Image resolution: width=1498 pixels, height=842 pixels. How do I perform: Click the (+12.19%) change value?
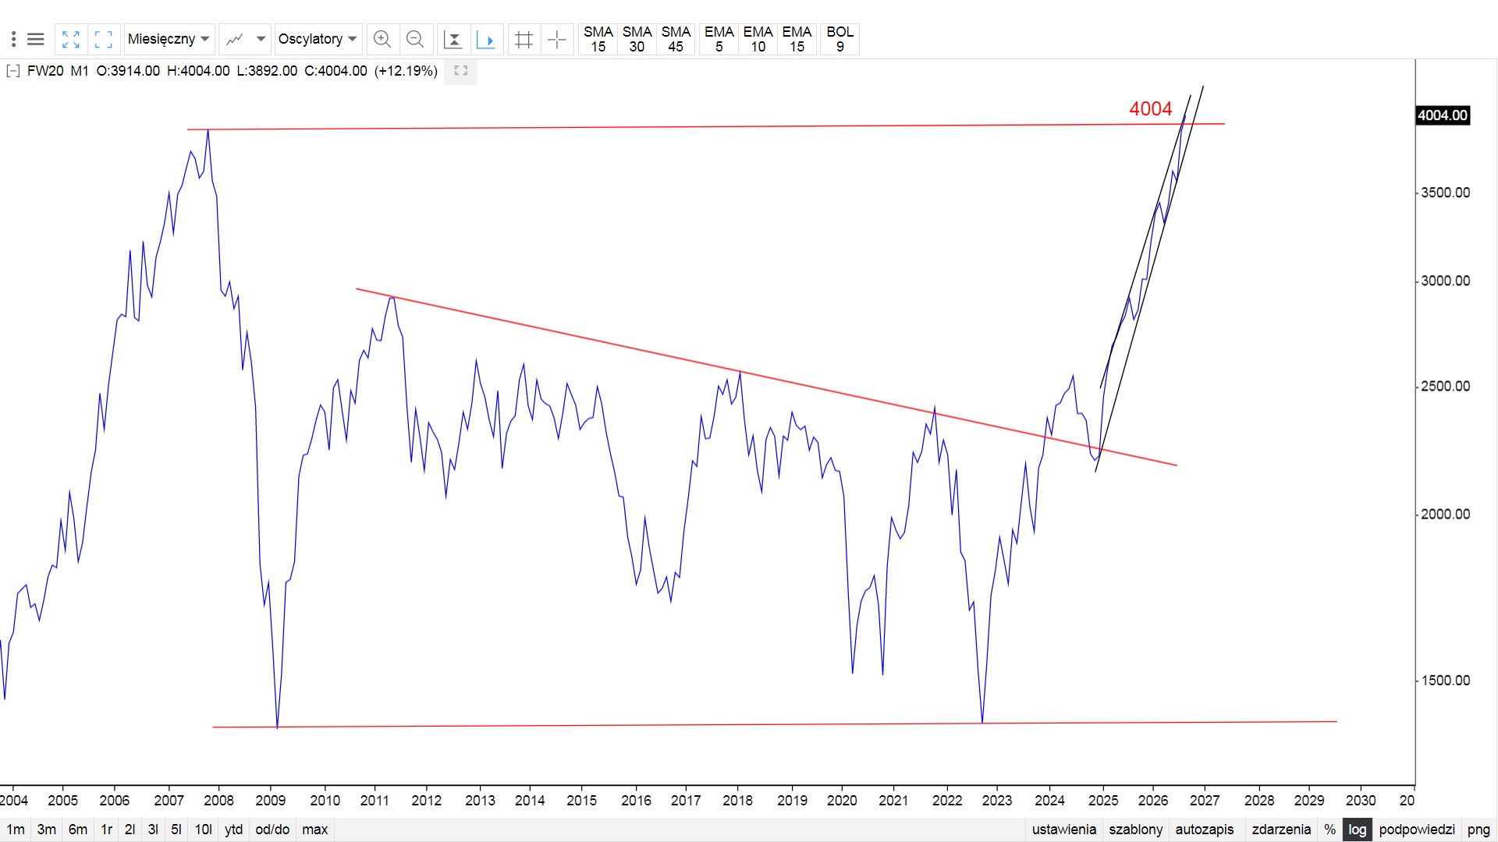click(x=406, y=71)
